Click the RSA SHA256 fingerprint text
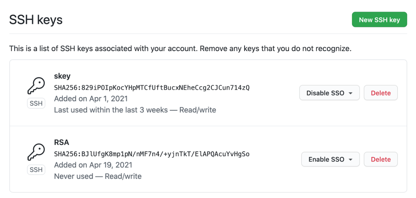The image size is (416, 198). [152, 154]
